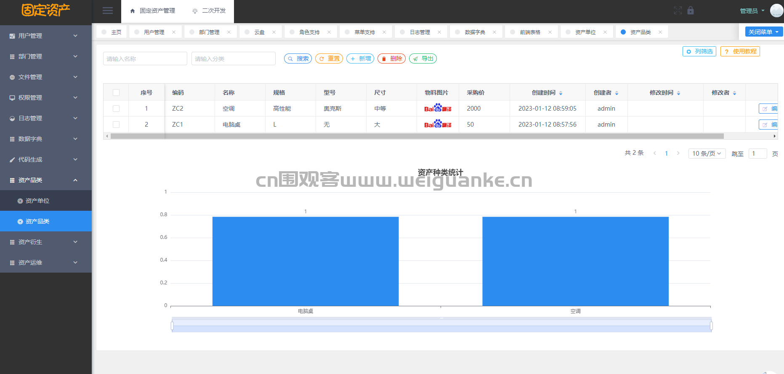Check the checkbox for row ZC1

[116, 125]
